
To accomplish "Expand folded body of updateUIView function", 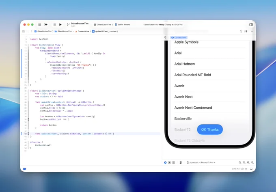I will [110, 134].
